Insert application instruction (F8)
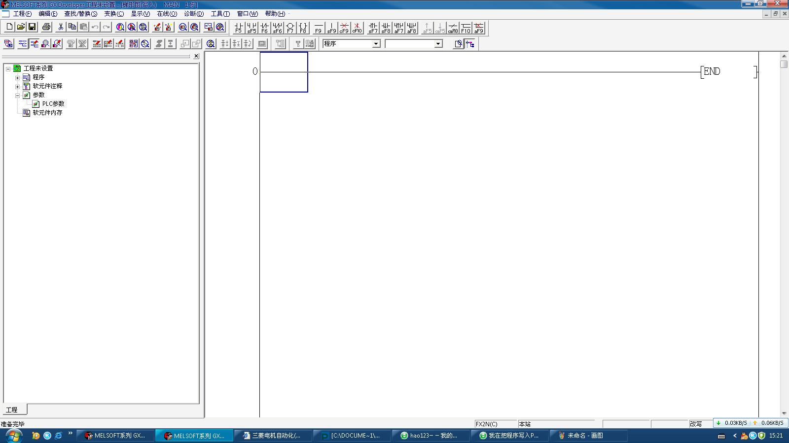 303,28
